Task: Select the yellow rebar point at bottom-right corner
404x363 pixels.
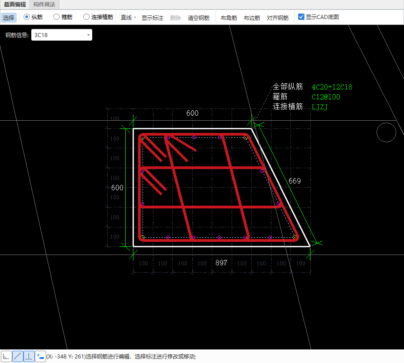Action: pos(295,237)
